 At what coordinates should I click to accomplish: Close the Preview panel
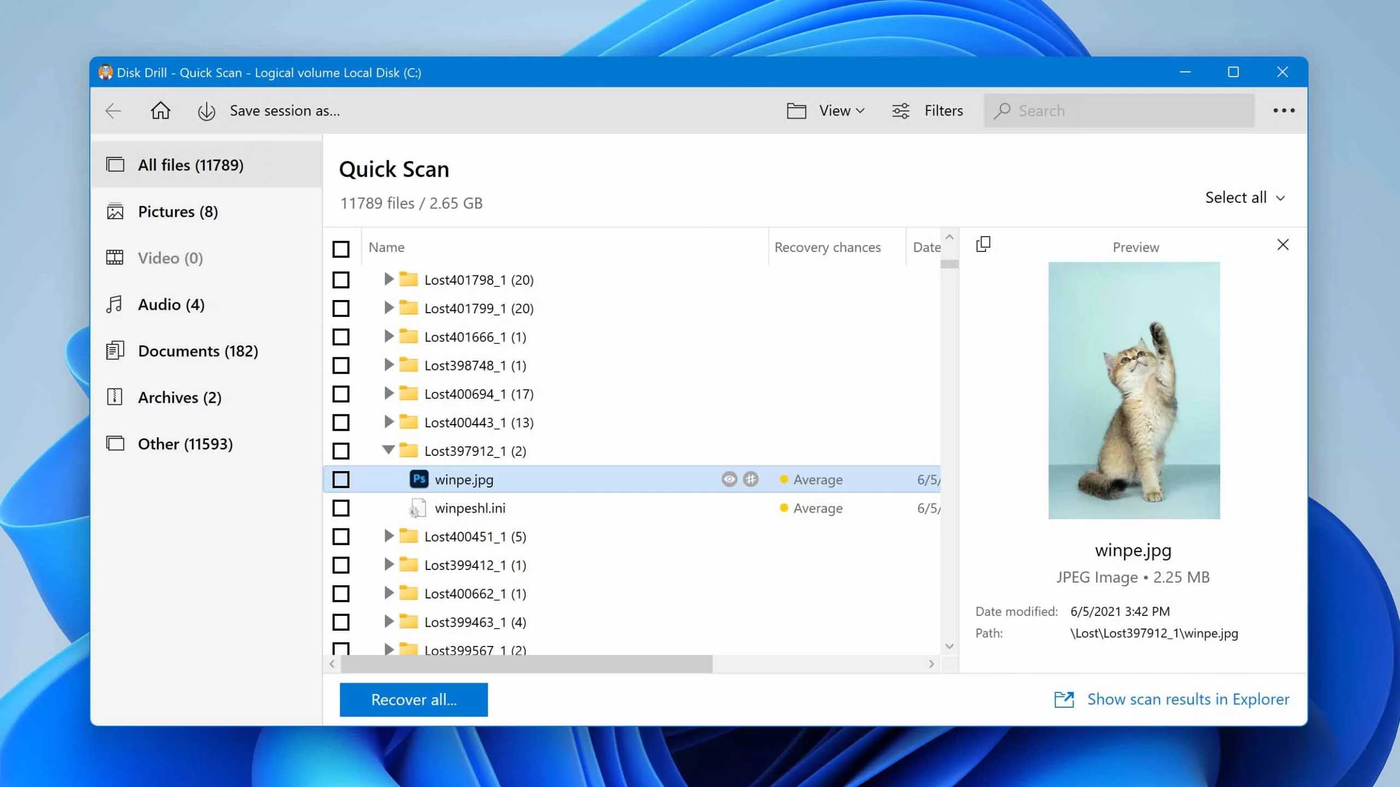point(1283,245)
